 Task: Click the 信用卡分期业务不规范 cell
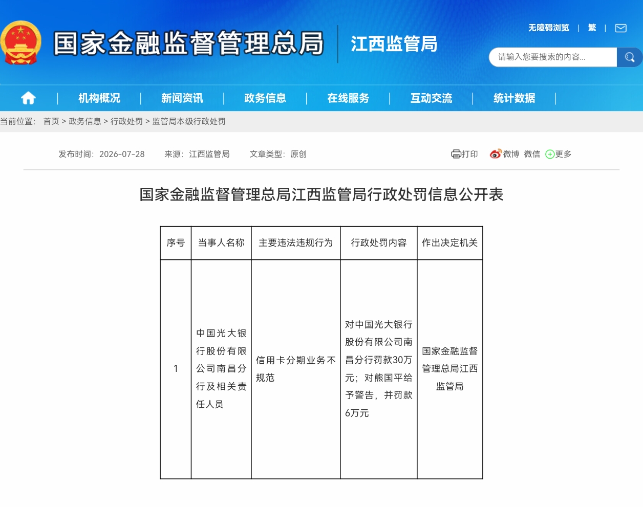(296, 369)
